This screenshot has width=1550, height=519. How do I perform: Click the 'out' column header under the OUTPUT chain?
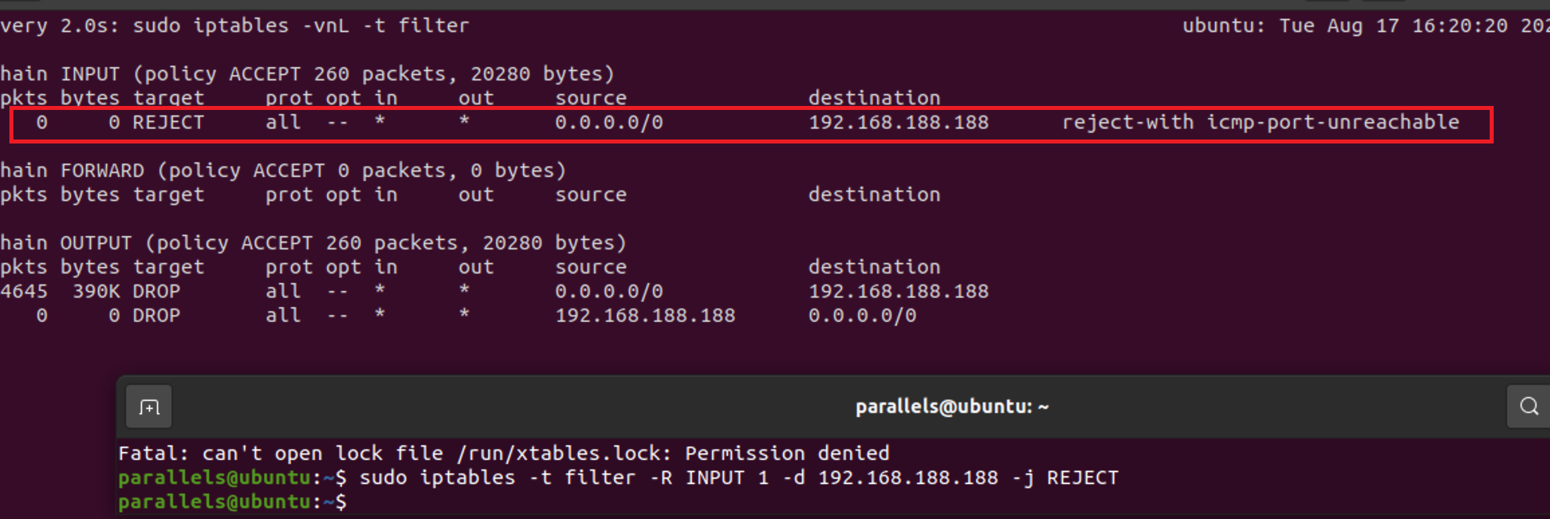476,267
